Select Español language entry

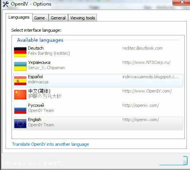[98, 81]
